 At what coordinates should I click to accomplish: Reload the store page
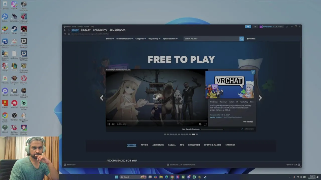tap(65, 34)
